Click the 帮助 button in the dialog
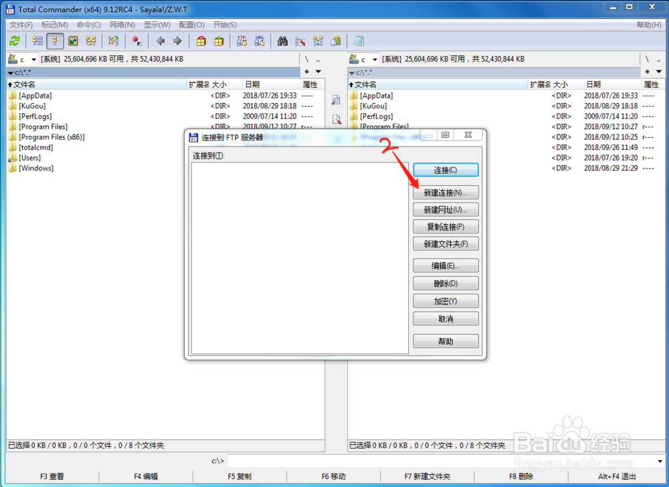 tap(446, 340)
